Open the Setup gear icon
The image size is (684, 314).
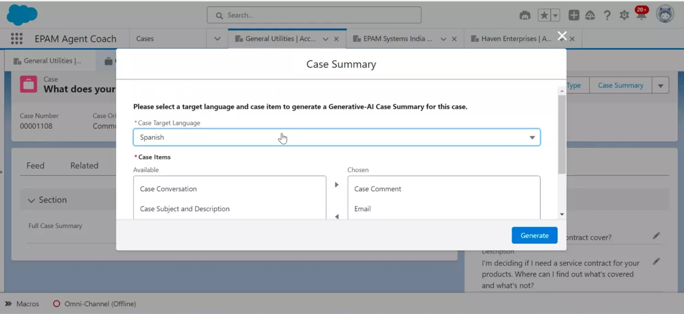coord(624,15)
